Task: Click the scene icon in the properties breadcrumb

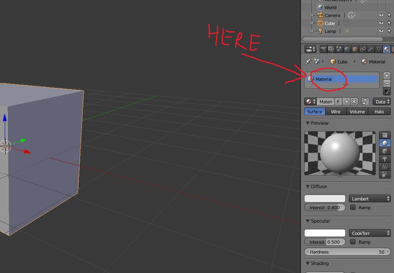Action: pyautogui.click(x=317, y=61)
